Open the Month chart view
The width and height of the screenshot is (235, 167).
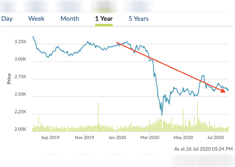[x=70, y=19]
